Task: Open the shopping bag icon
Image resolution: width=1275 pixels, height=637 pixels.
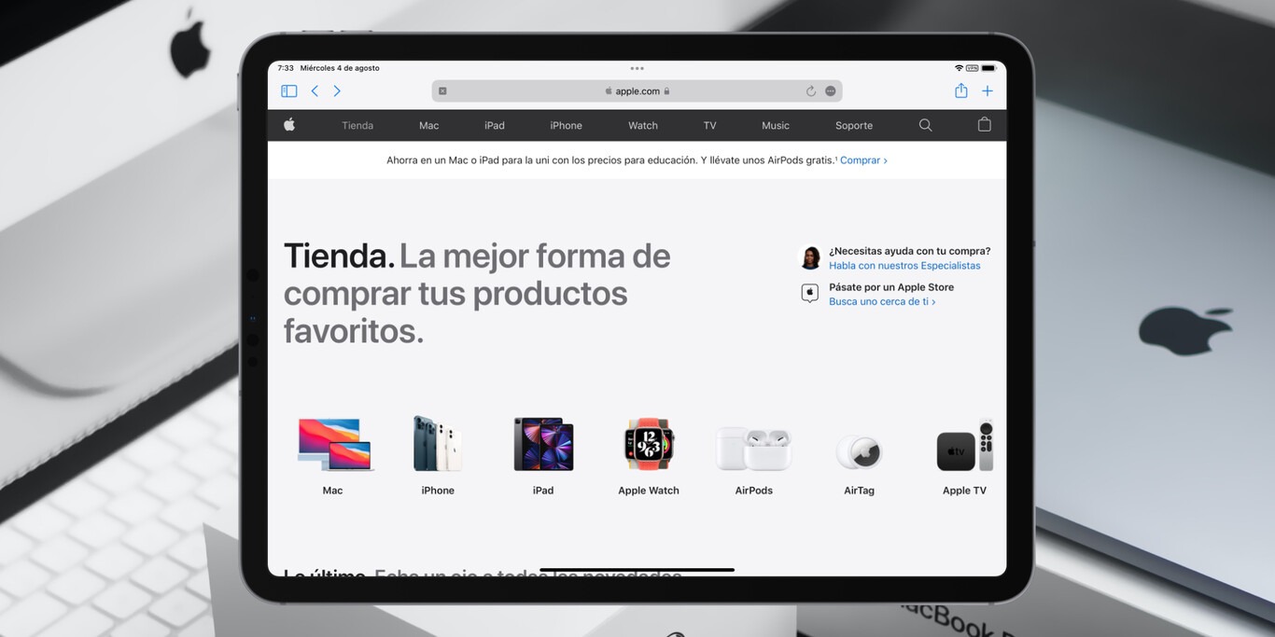Action: (984, 125)
